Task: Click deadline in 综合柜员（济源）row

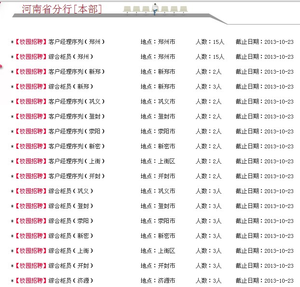Action: tap(264, 280)
